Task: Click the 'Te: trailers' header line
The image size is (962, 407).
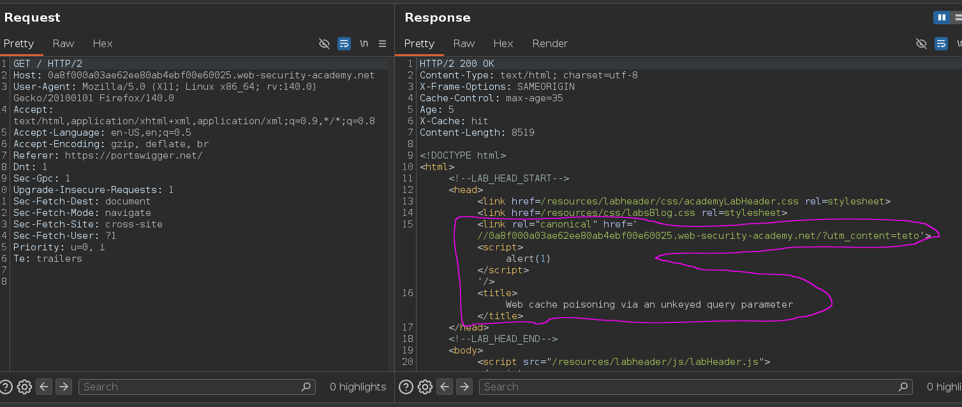Action: click(48, 259)
